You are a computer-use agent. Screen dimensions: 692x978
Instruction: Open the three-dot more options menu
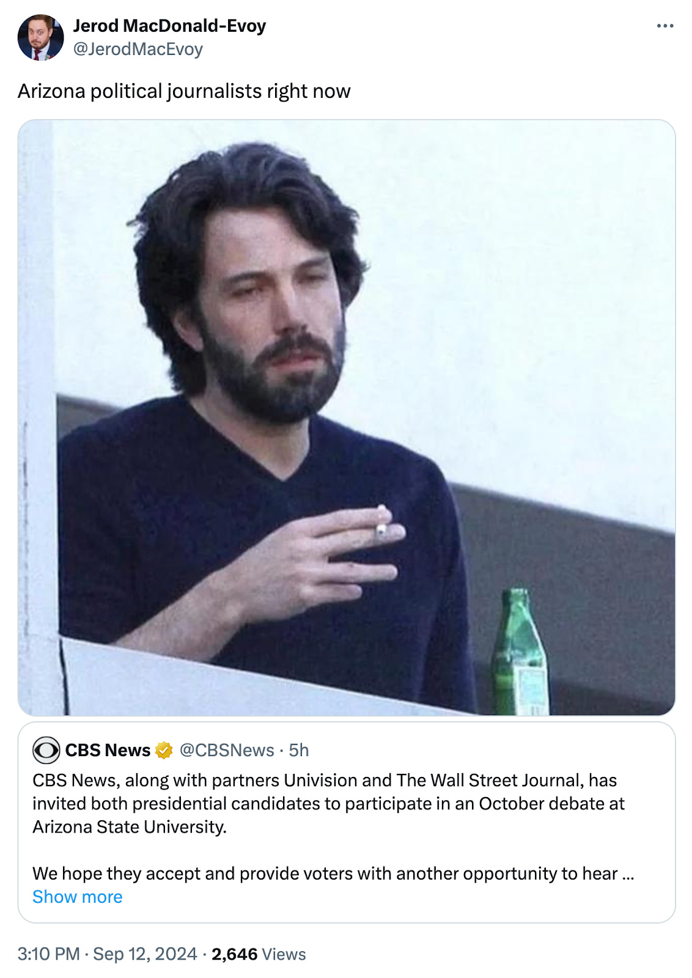(664, 26)
